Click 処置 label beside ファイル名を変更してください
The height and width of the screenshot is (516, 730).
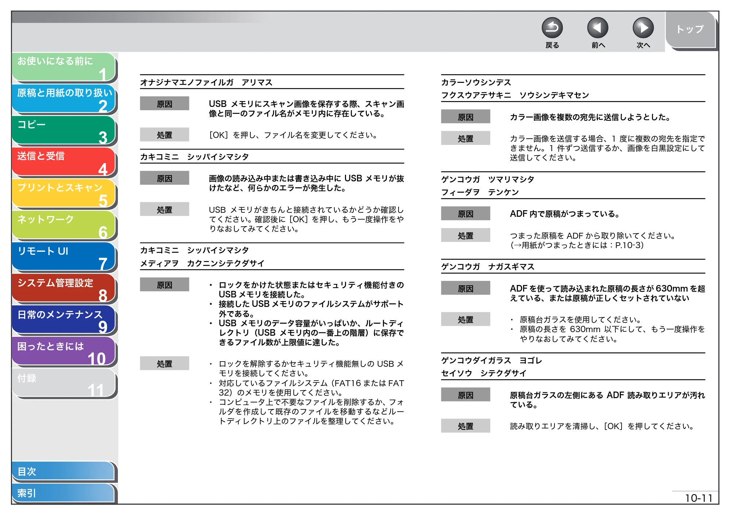[x=165, y=135]
